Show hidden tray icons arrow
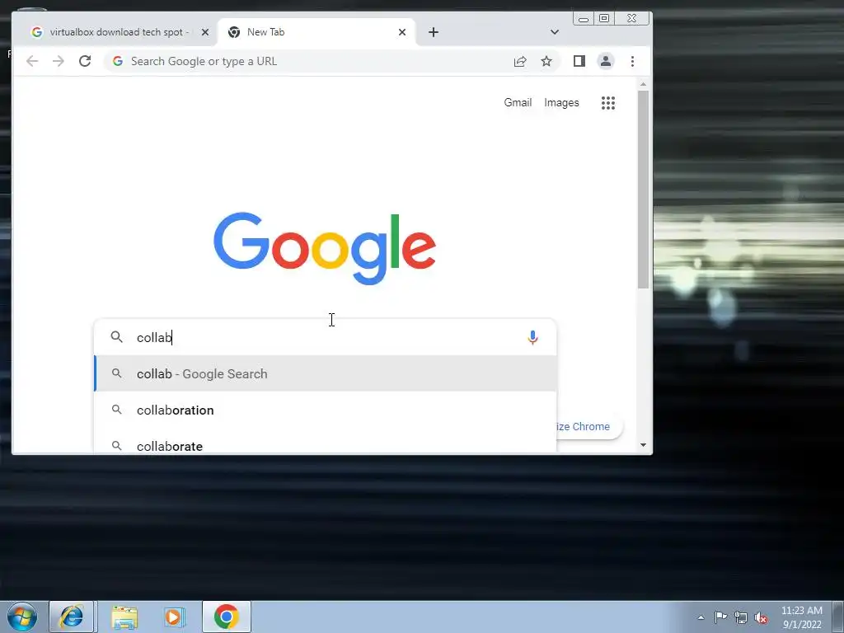 tap(701, 617)
